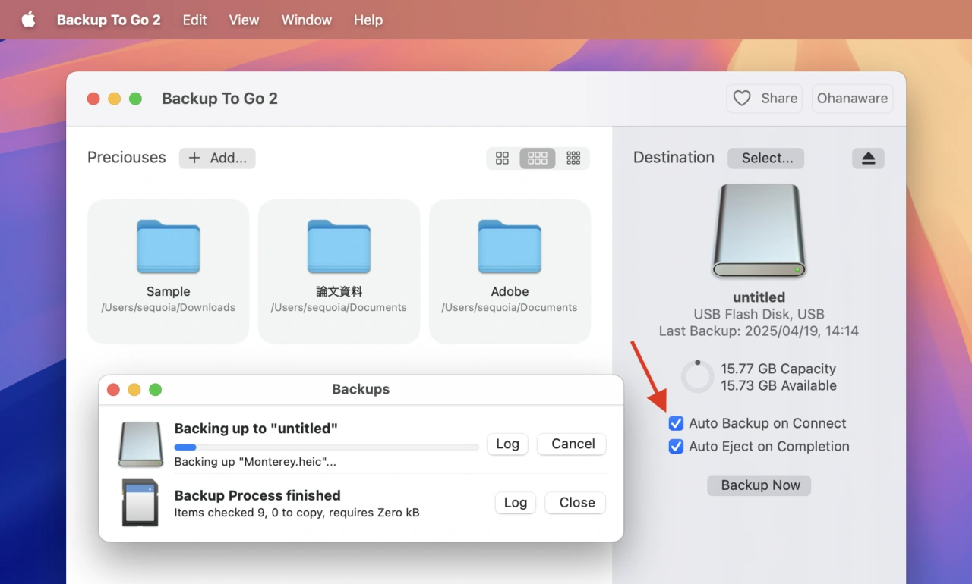Image resolution: width=972 pixels, height=584 pixels.
Task: Select the Adobe folder icon
Action: [x=510, y=246]
